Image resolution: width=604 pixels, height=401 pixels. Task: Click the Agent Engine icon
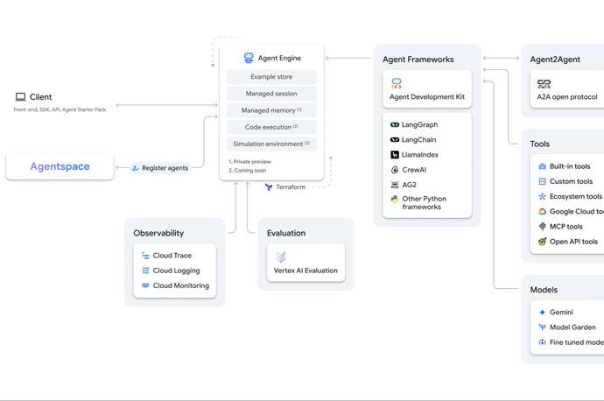249,58
